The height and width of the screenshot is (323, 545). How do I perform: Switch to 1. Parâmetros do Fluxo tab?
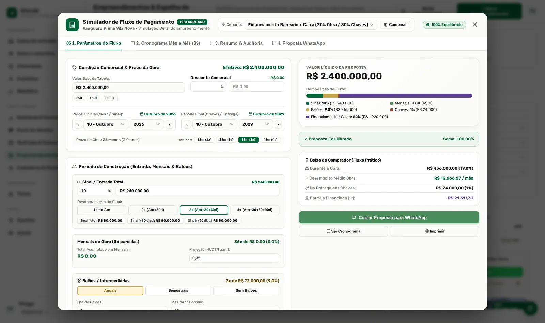point(94,43)
